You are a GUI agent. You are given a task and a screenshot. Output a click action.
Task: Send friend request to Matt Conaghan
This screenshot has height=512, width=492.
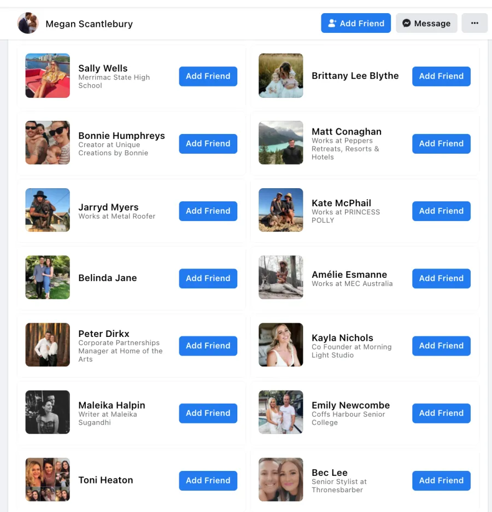[441, 144]
